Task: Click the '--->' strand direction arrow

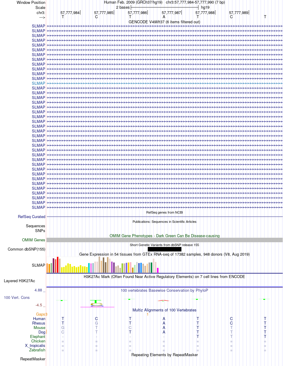Action: coord(42,17)
